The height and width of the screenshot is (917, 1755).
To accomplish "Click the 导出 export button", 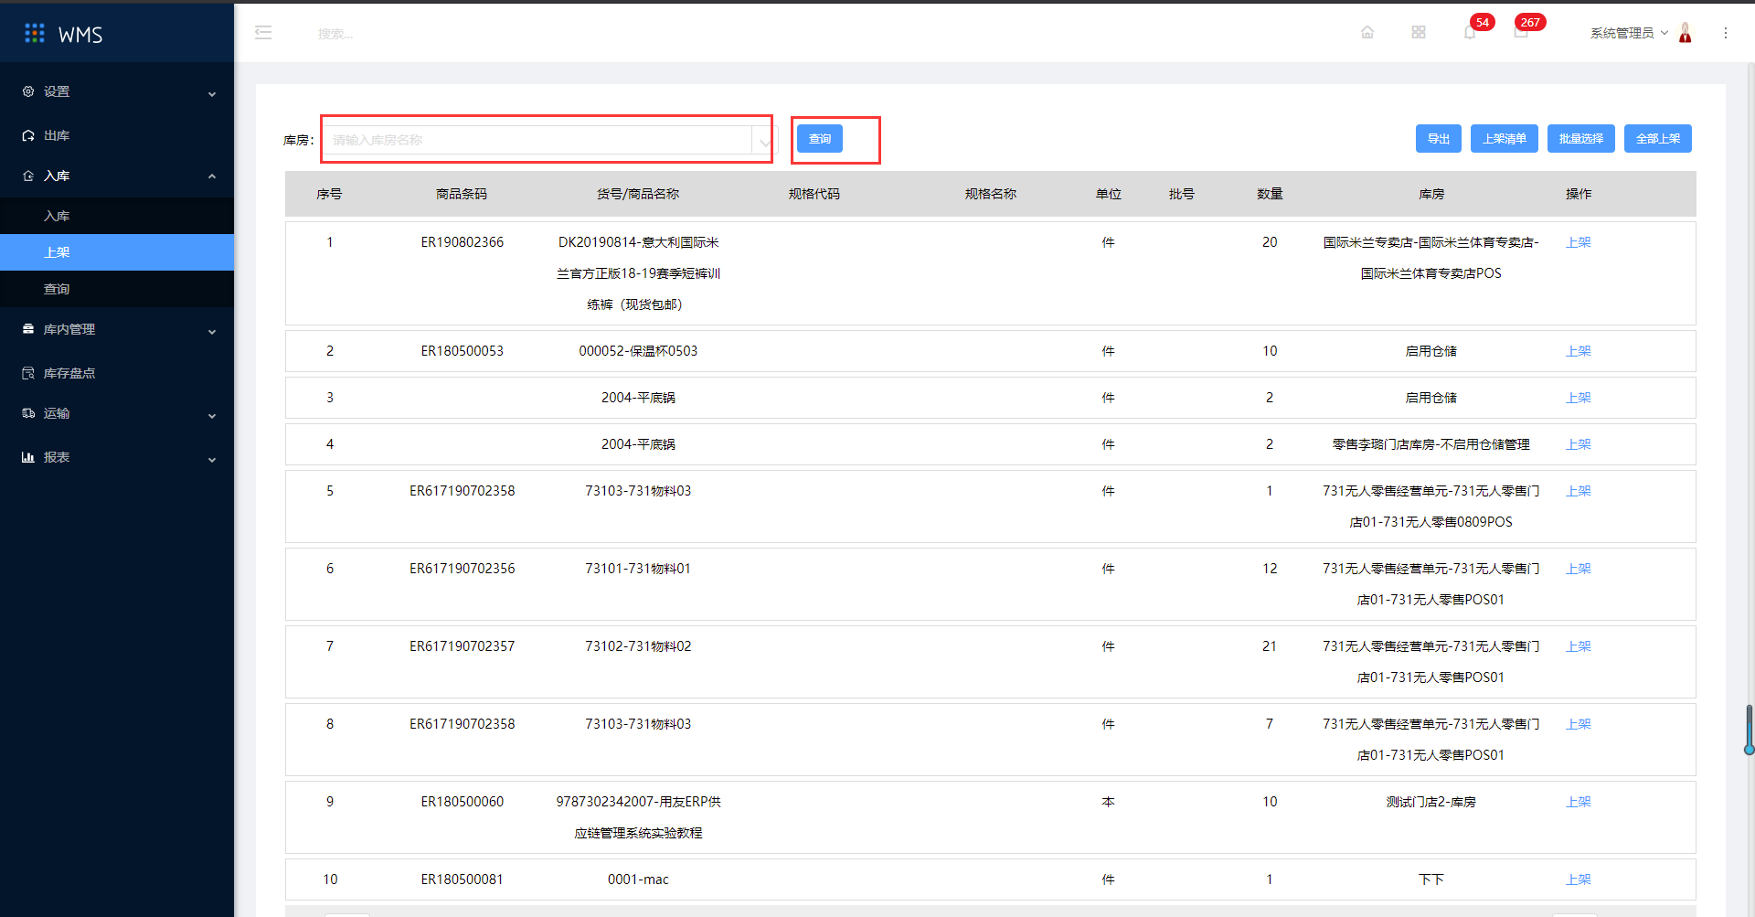I will pyautogui.click(x=1439, y=139).
